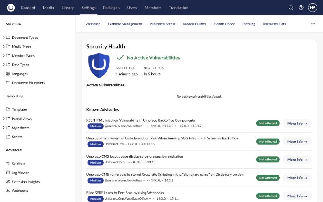
Task: Select the Settings section tab
Action: point(88,8)
